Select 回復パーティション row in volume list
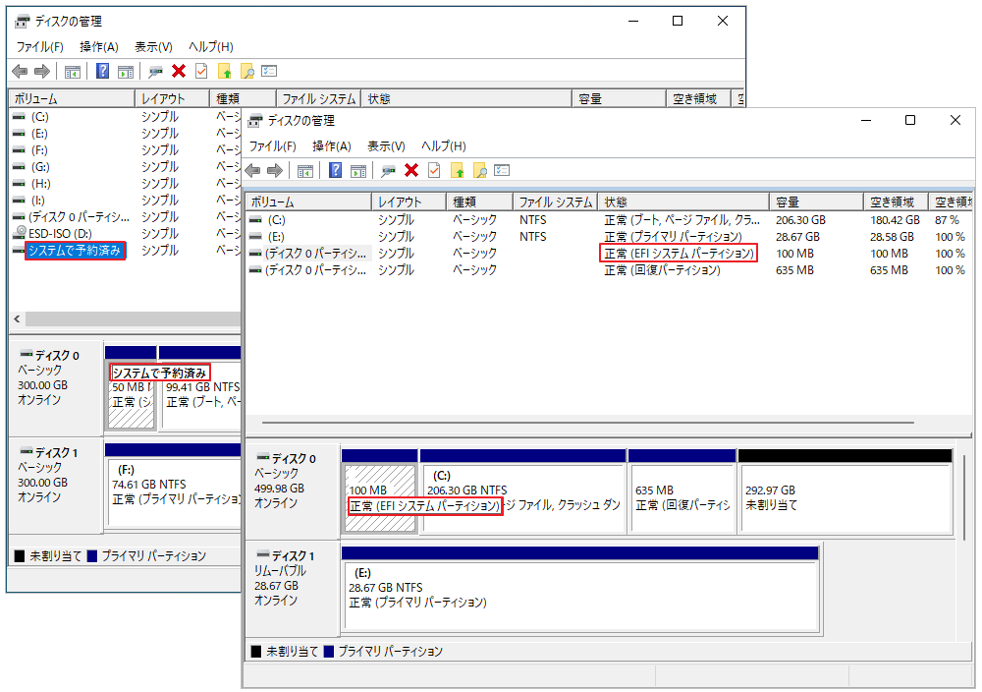Screen dimensions: 982x692 (608, 270)
